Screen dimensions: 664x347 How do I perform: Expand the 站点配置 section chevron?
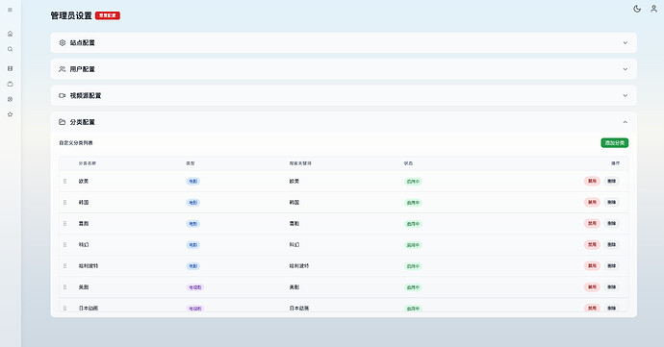tap(626, 42)
